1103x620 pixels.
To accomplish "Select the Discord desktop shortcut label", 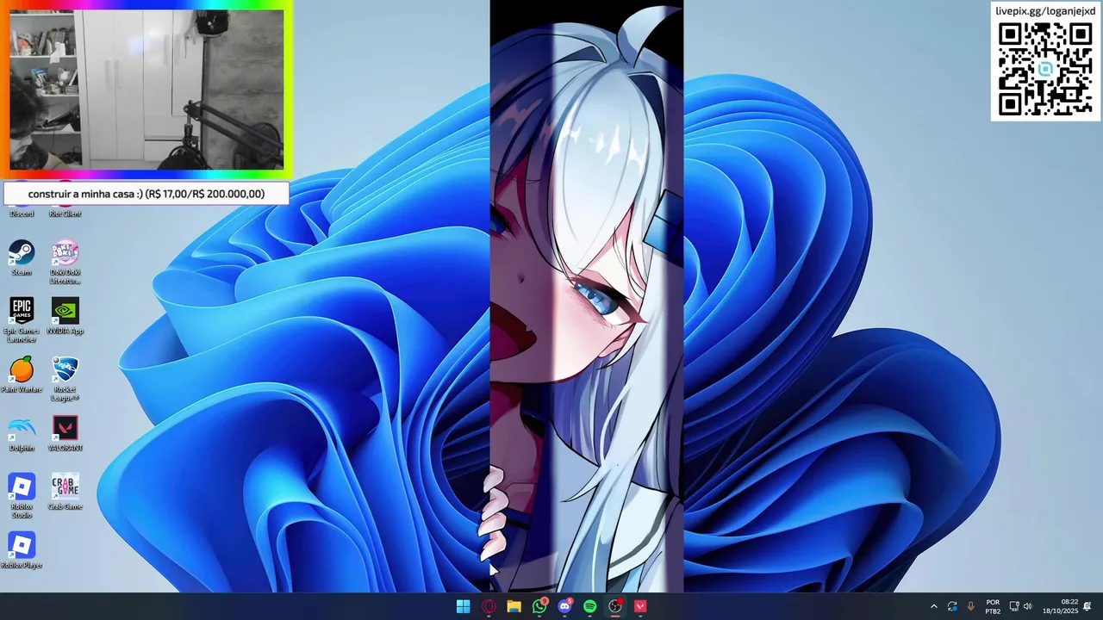I will pyautogui.click(x=22, y=214).
